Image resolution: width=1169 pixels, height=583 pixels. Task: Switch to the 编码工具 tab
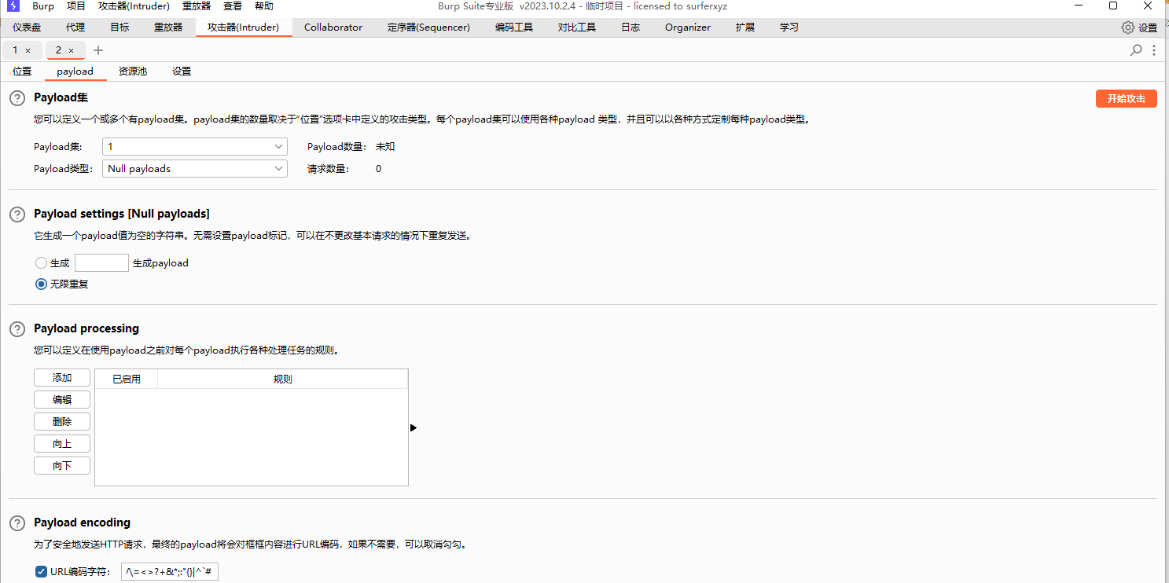click(514, 27)
